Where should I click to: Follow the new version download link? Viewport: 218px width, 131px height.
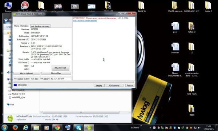point(85,21)
